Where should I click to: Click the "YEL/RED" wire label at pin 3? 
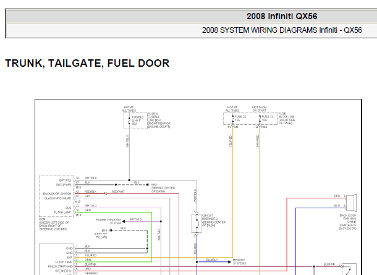click(x=91, y=255)
